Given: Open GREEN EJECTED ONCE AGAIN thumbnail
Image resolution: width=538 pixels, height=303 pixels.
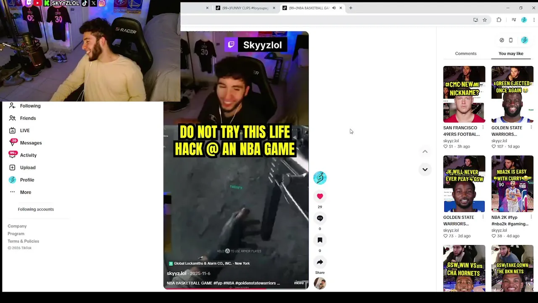Looking at the screenshot, I should 512,94.
